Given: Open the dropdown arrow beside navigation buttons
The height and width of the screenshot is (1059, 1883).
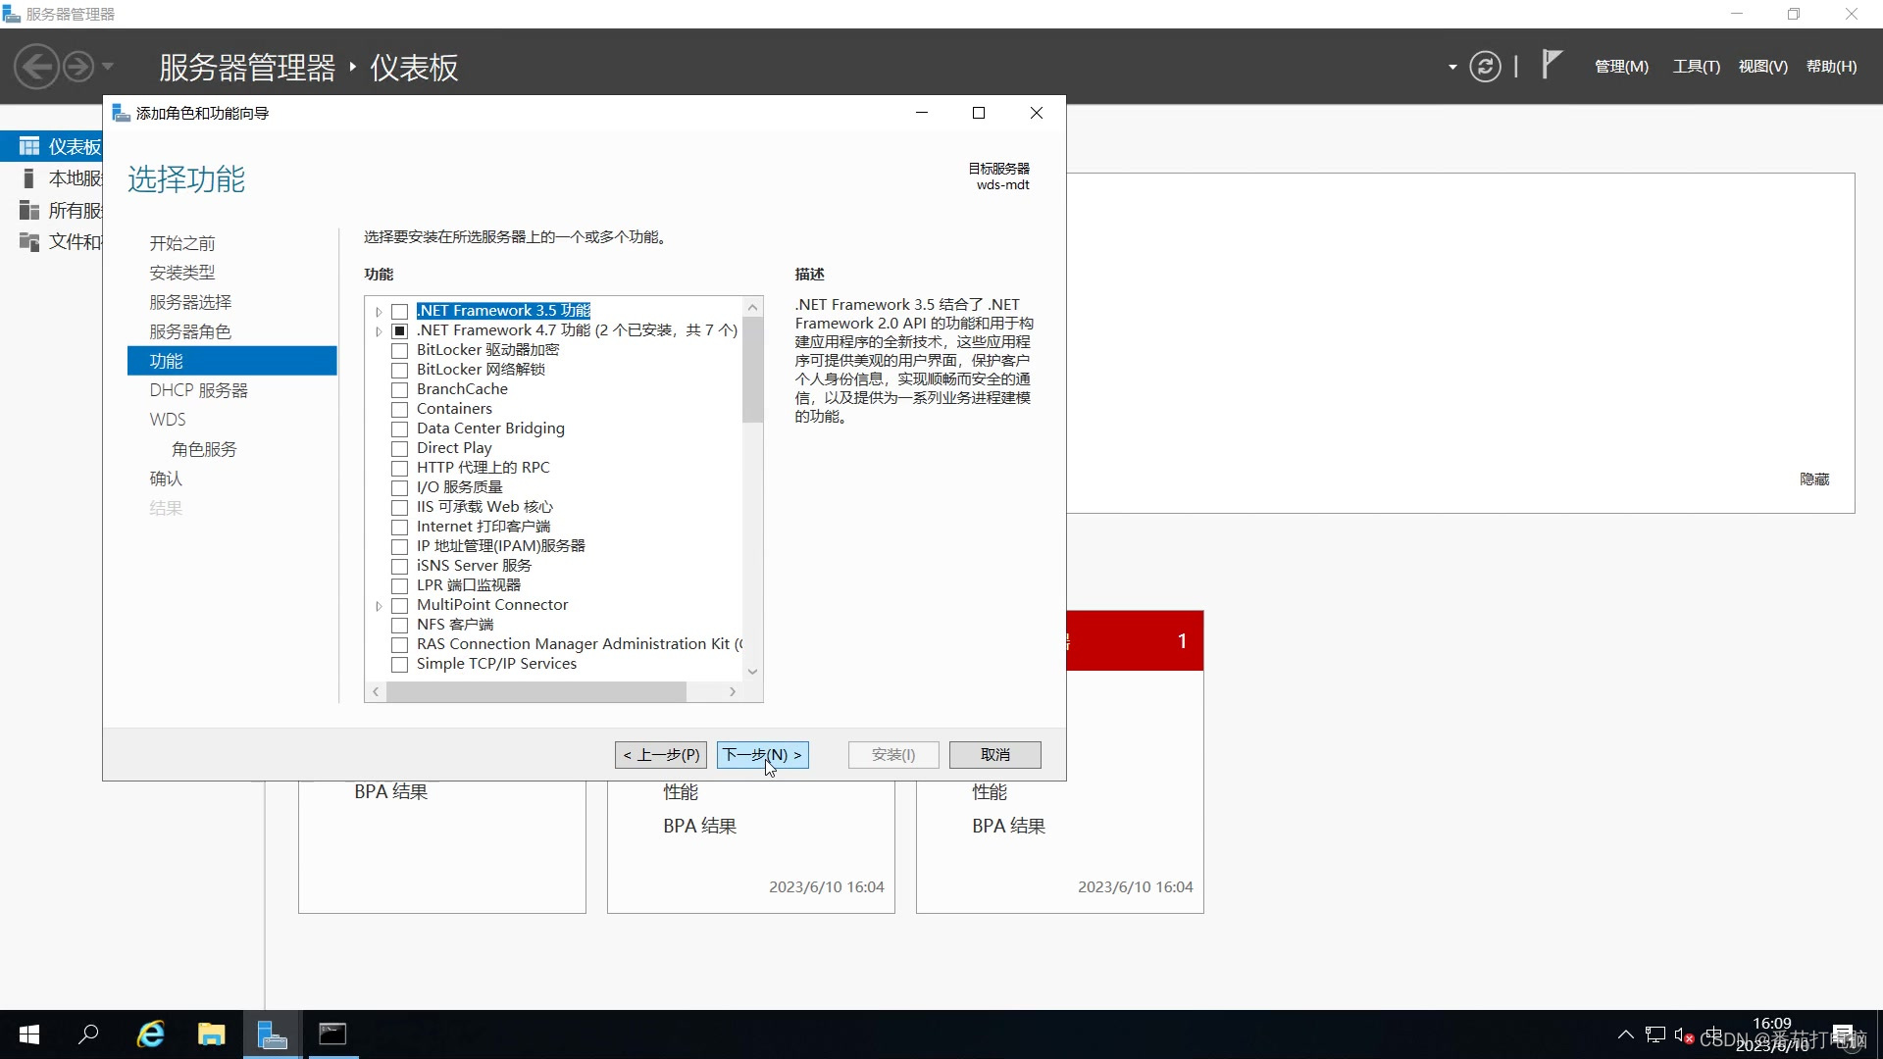Looking at the screenshot, I should coord(108,67).
